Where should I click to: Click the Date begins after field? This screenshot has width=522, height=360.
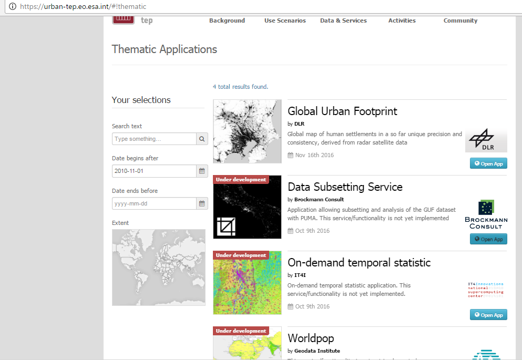(154, 171)
